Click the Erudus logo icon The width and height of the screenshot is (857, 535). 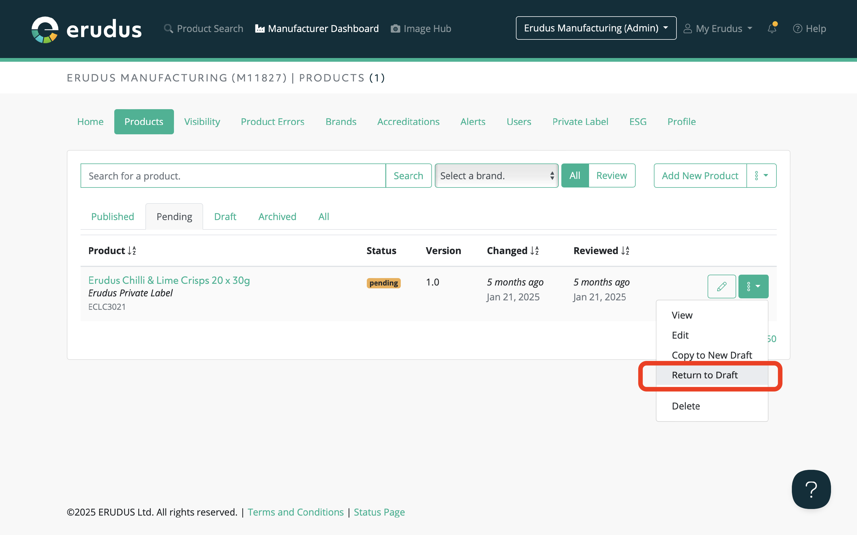click(45, 29)
